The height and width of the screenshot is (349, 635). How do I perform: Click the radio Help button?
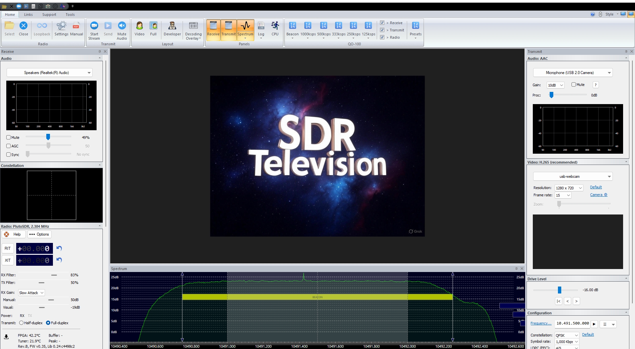(x=13, y=234)
